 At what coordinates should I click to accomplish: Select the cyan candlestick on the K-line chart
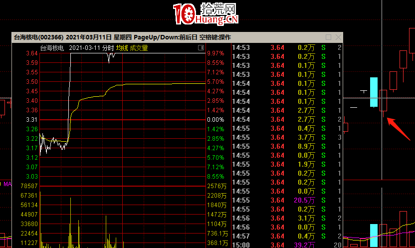coord(373,92)
